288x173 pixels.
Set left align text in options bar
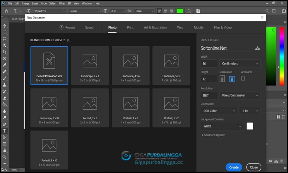pyautogui.click(x=160, y=11)
